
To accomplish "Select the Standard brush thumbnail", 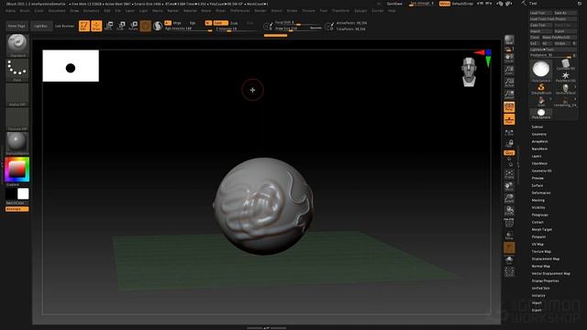I will [x=17, y=45].
